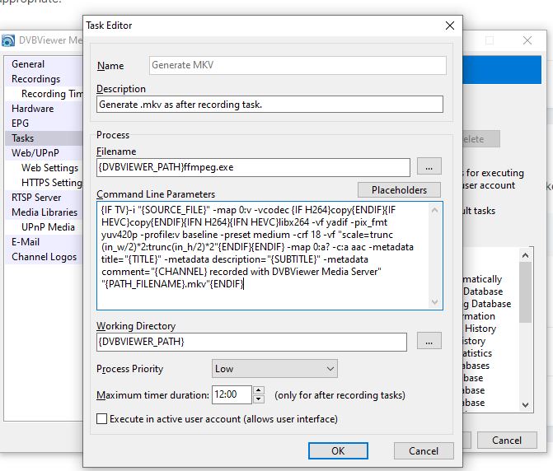Click the browse button next to Working Directory

[429, 341]
